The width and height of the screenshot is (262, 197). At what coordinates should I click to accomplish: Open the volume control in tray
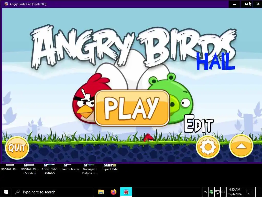pyautogui.click(x=223, y=192)
